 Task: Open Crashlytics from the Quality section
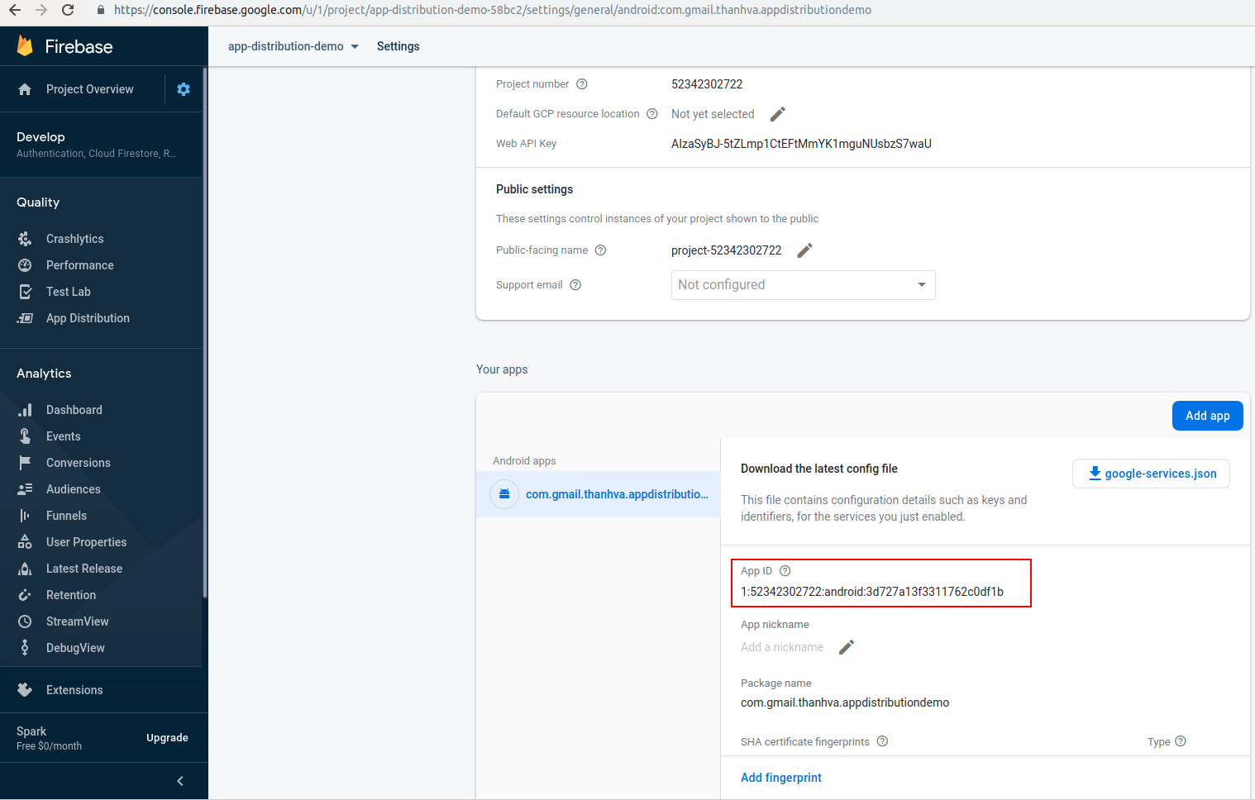pyautogui.click(x=74, y=239)
